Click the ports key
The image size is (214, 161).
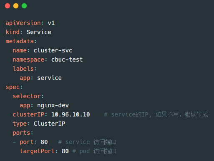21,133
